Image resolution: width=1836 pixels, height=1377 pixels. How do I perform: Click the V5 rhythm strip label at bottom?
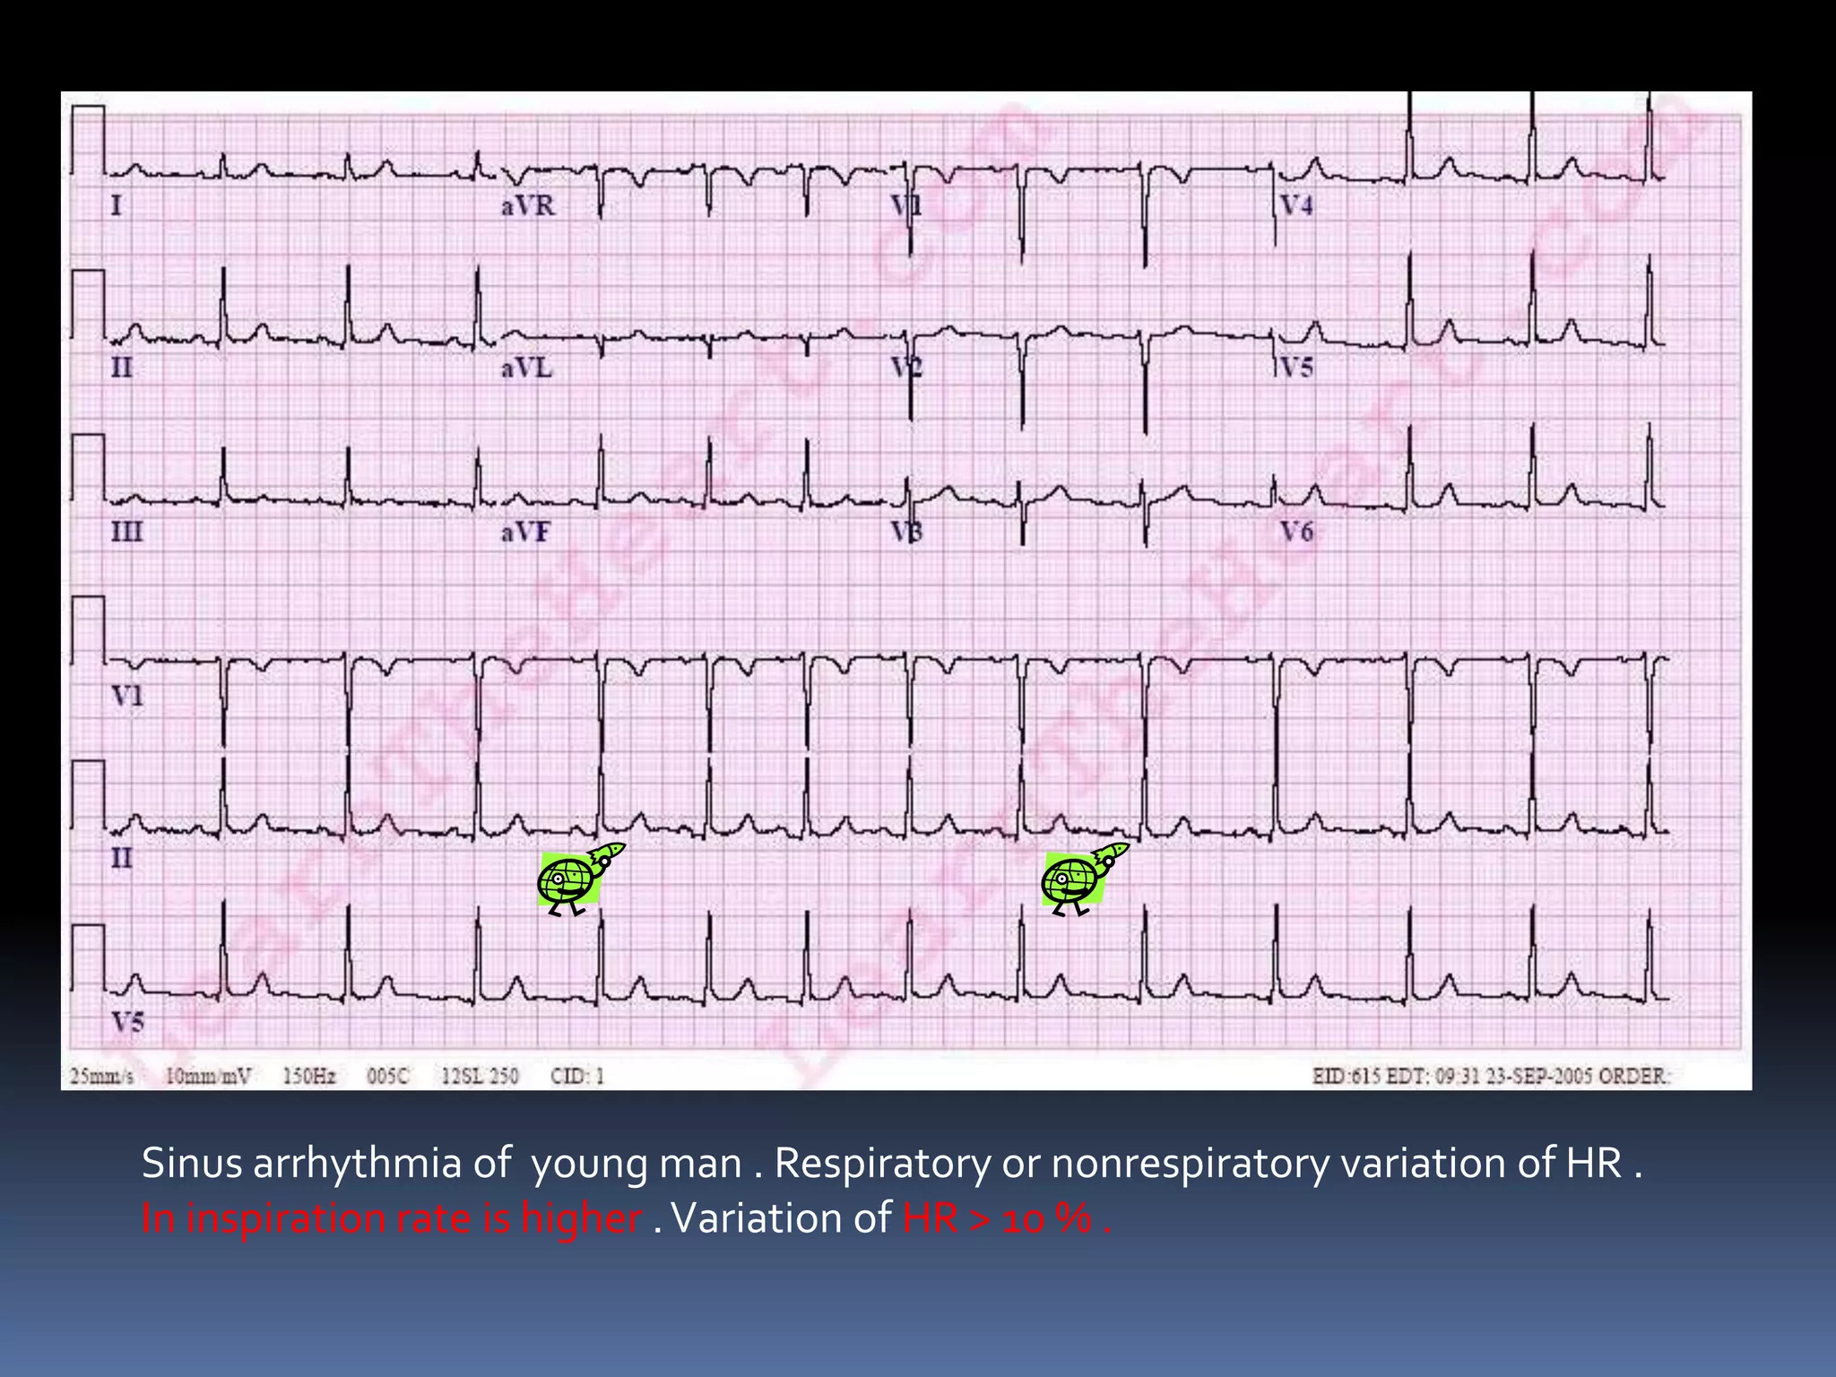(127, 1022)
